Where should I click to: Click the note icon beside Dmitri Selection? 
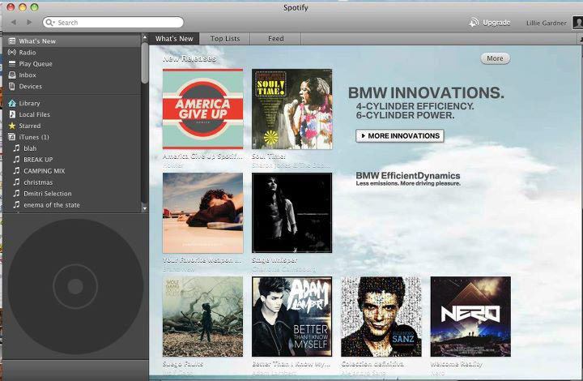click(x=16, y=193)
